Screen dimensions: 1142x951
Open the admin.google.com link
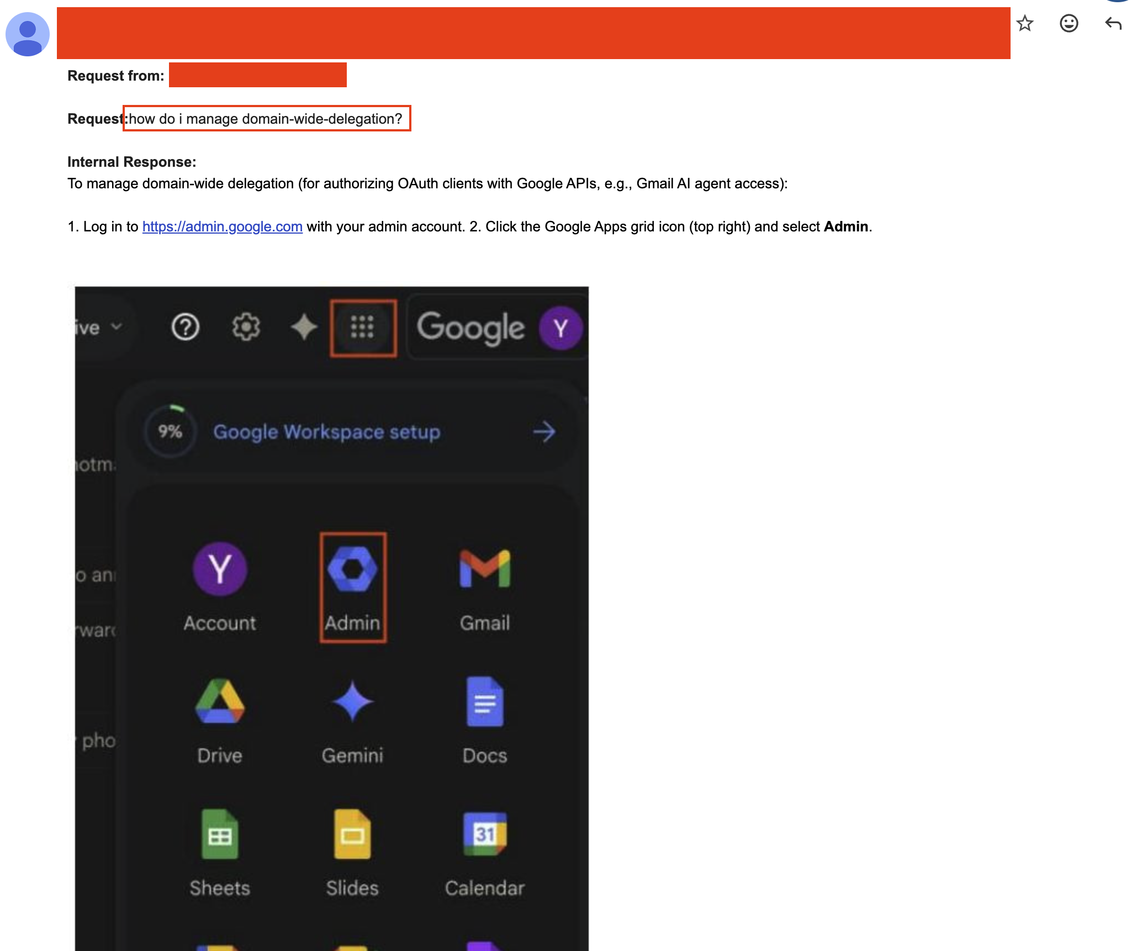coord(222,227)
